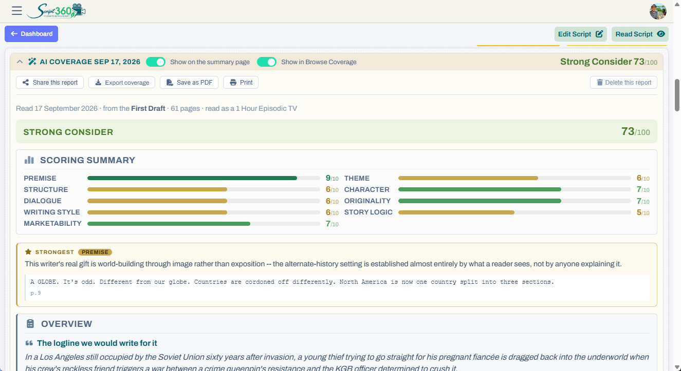This screenshot has width=681, height=371.
Task: Go back to Dashboard
Action: tap(31, 34)
